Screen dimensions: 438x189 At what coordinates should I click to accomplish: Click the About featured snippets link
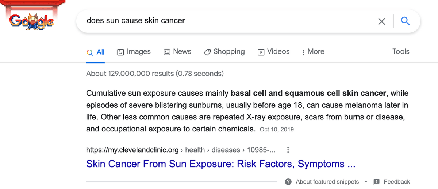pyautogui.click(x=327, y=182)
